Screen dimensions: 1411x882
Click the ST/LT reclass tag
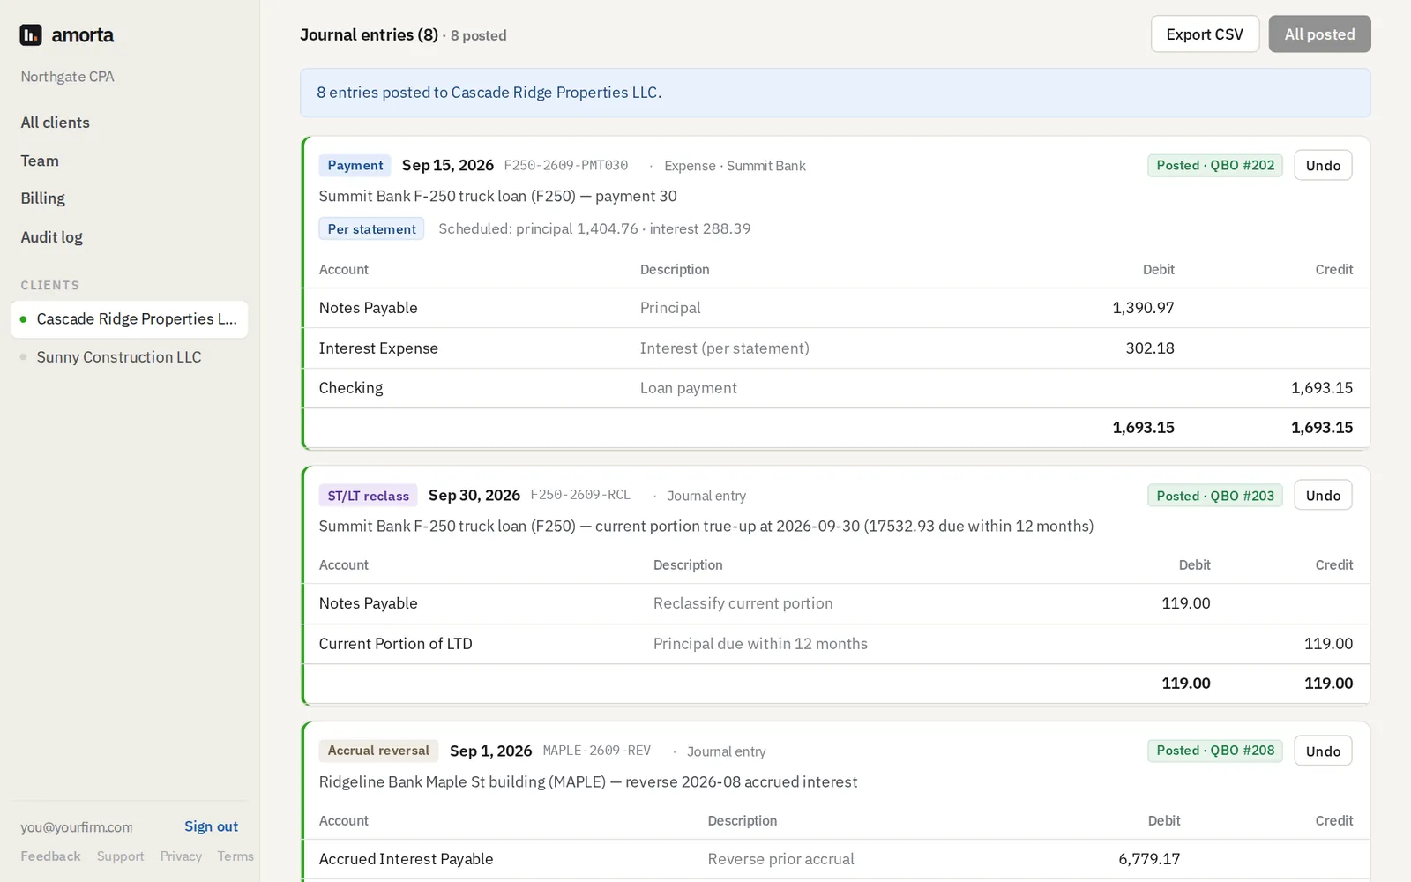coord(368,496)
